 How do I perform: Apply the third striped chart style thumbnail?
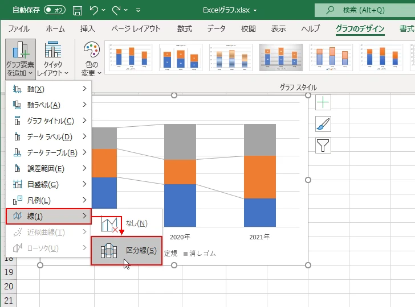click(x=231, y=57)
